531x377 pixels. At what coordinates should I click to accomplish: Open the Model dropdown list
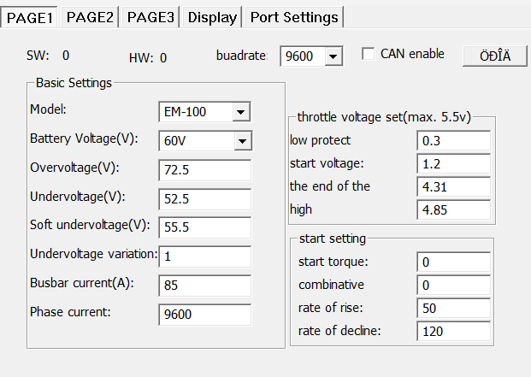click(x=241, y=112)
